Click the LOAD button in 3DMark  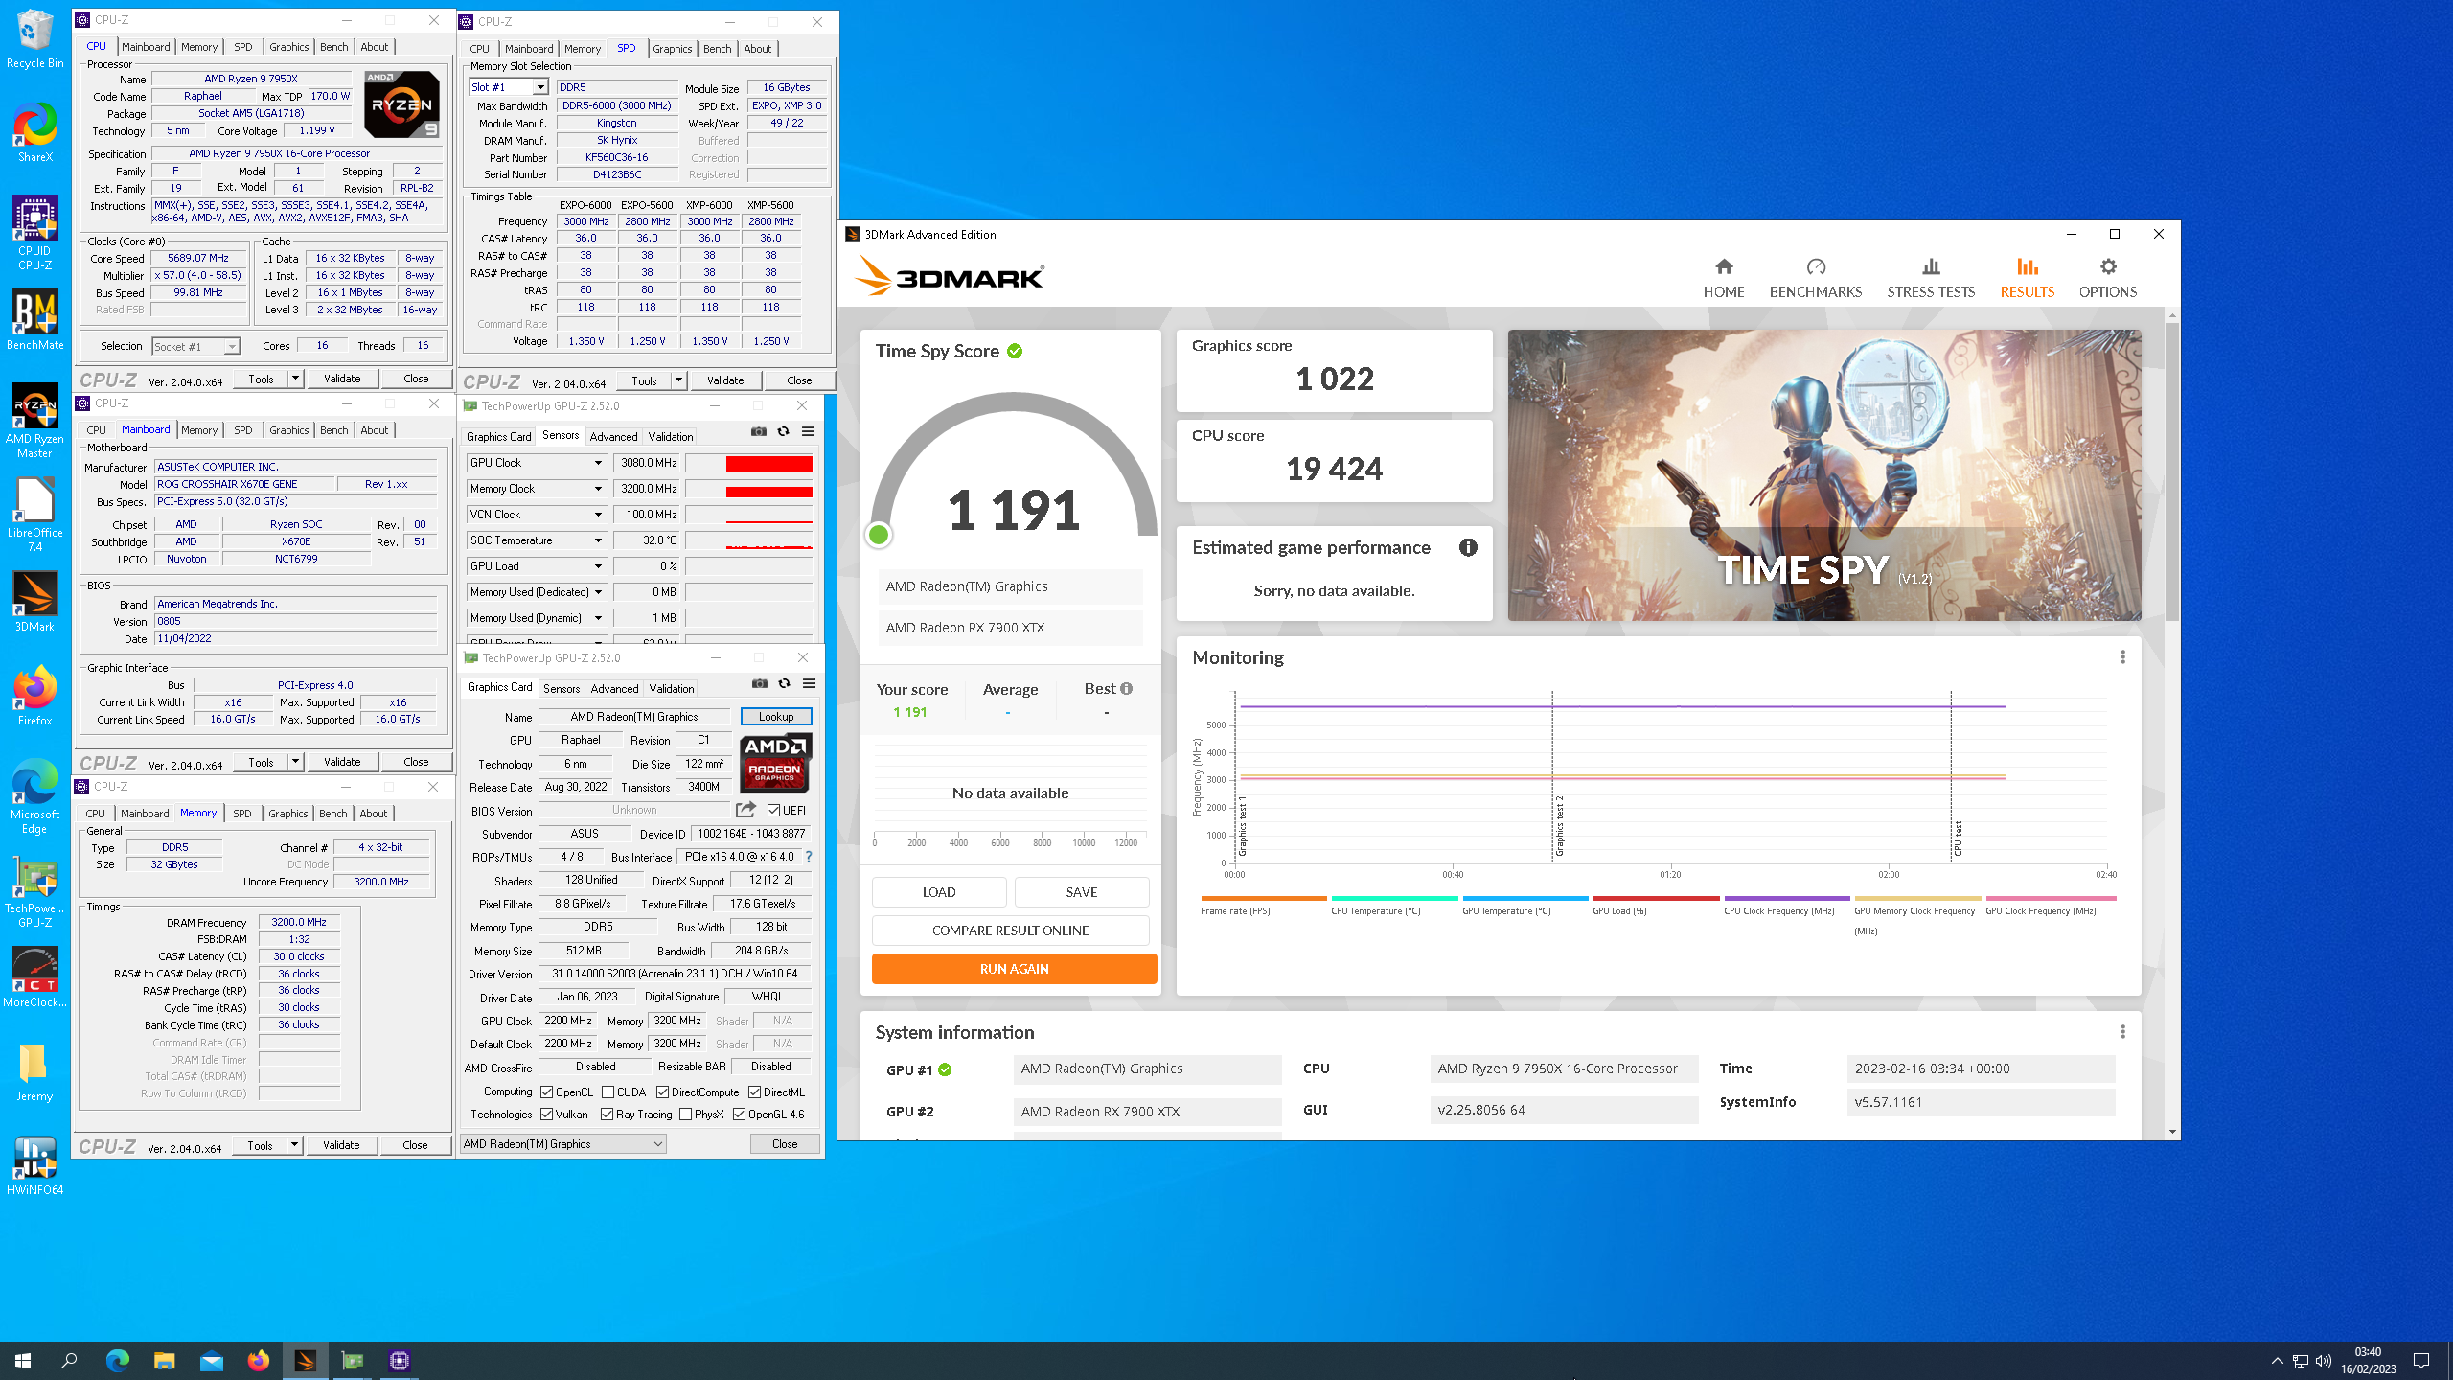point(938,892)
